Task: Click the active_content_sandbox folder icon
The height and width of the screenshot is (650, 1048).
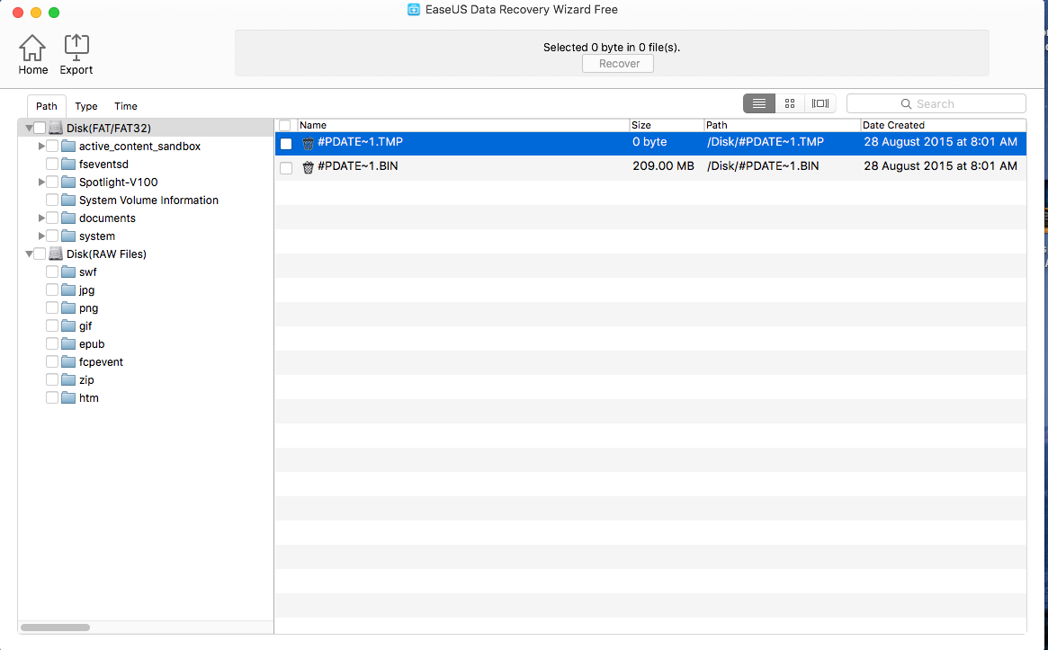Action: point(68,146)
